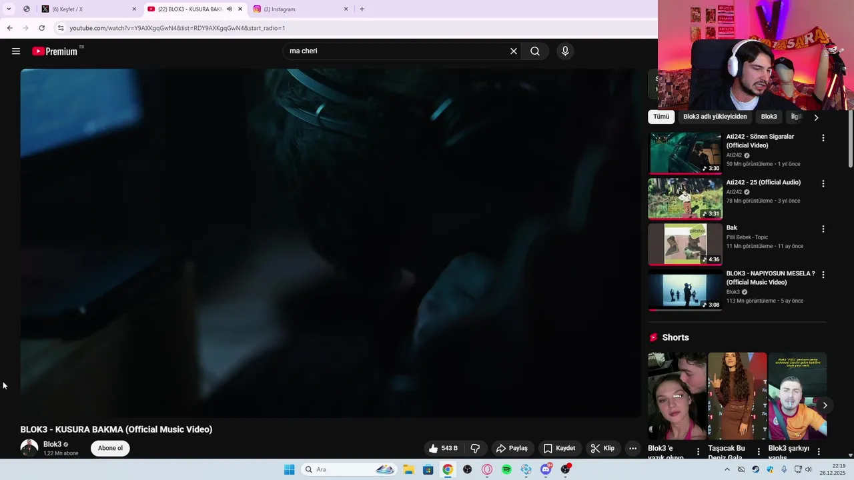Open options menu for Bak video
This screenshot has height=480, width=854.
point(823,229)
